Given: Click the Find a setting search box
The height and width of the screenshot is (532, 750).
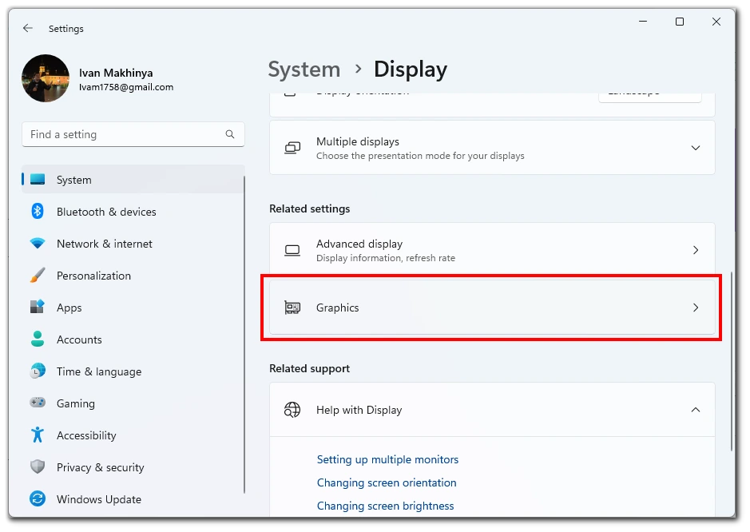Looking at the screenshot, I should 133,134.
